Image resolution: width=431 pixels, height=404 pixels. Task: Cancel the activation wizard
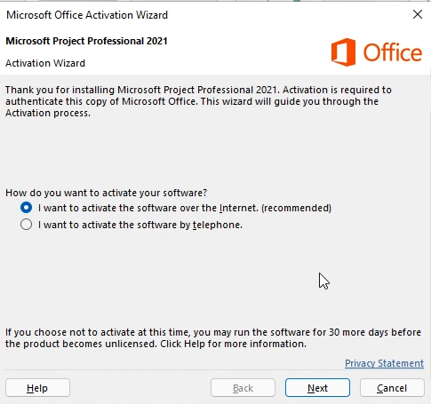(x=392, y=388)
